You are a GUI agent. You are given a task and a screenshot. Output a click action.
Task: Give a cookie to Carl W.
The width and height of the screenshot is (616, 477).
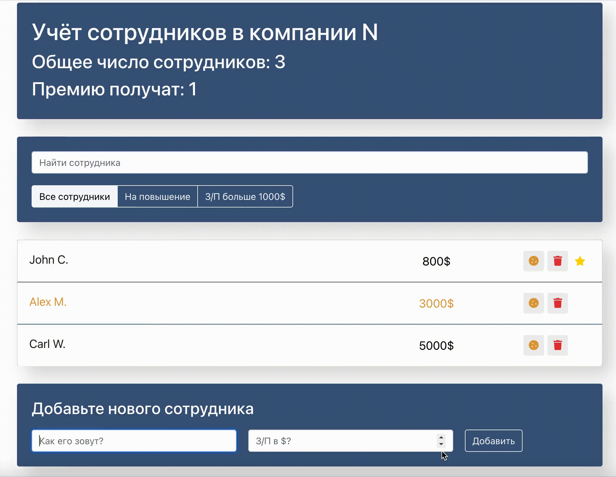(533, 346)
